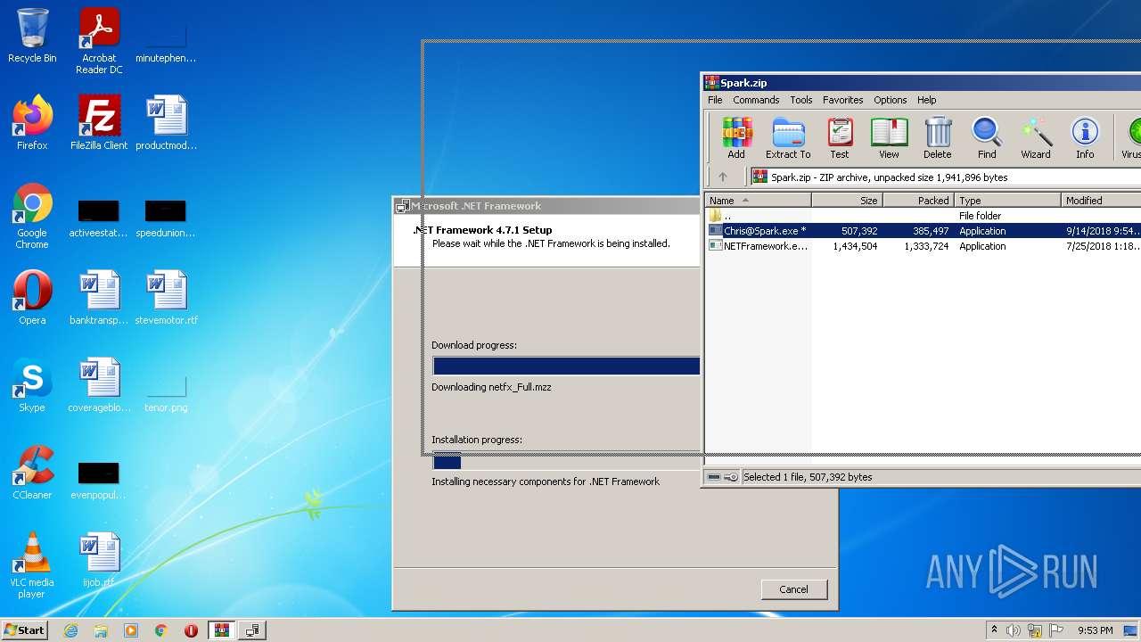Click the Installation progress bar
Screen dimensions: 1141x642
(566, 461)
